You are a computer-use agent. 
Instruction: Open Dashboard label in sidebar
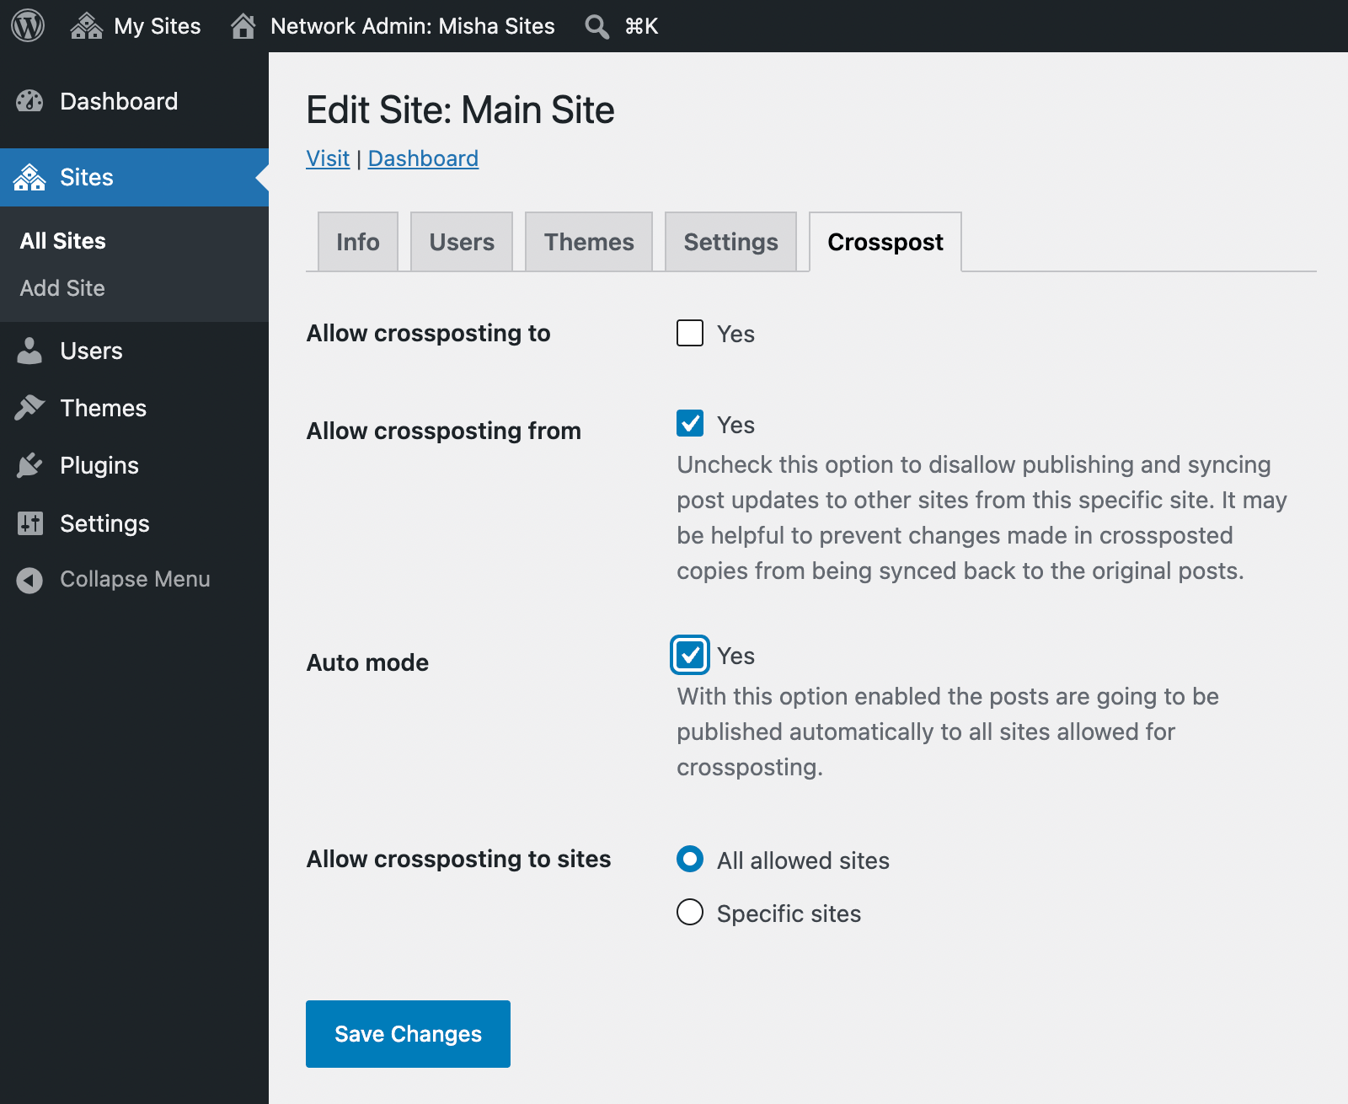pyautogui.click(x=119, y=101)
